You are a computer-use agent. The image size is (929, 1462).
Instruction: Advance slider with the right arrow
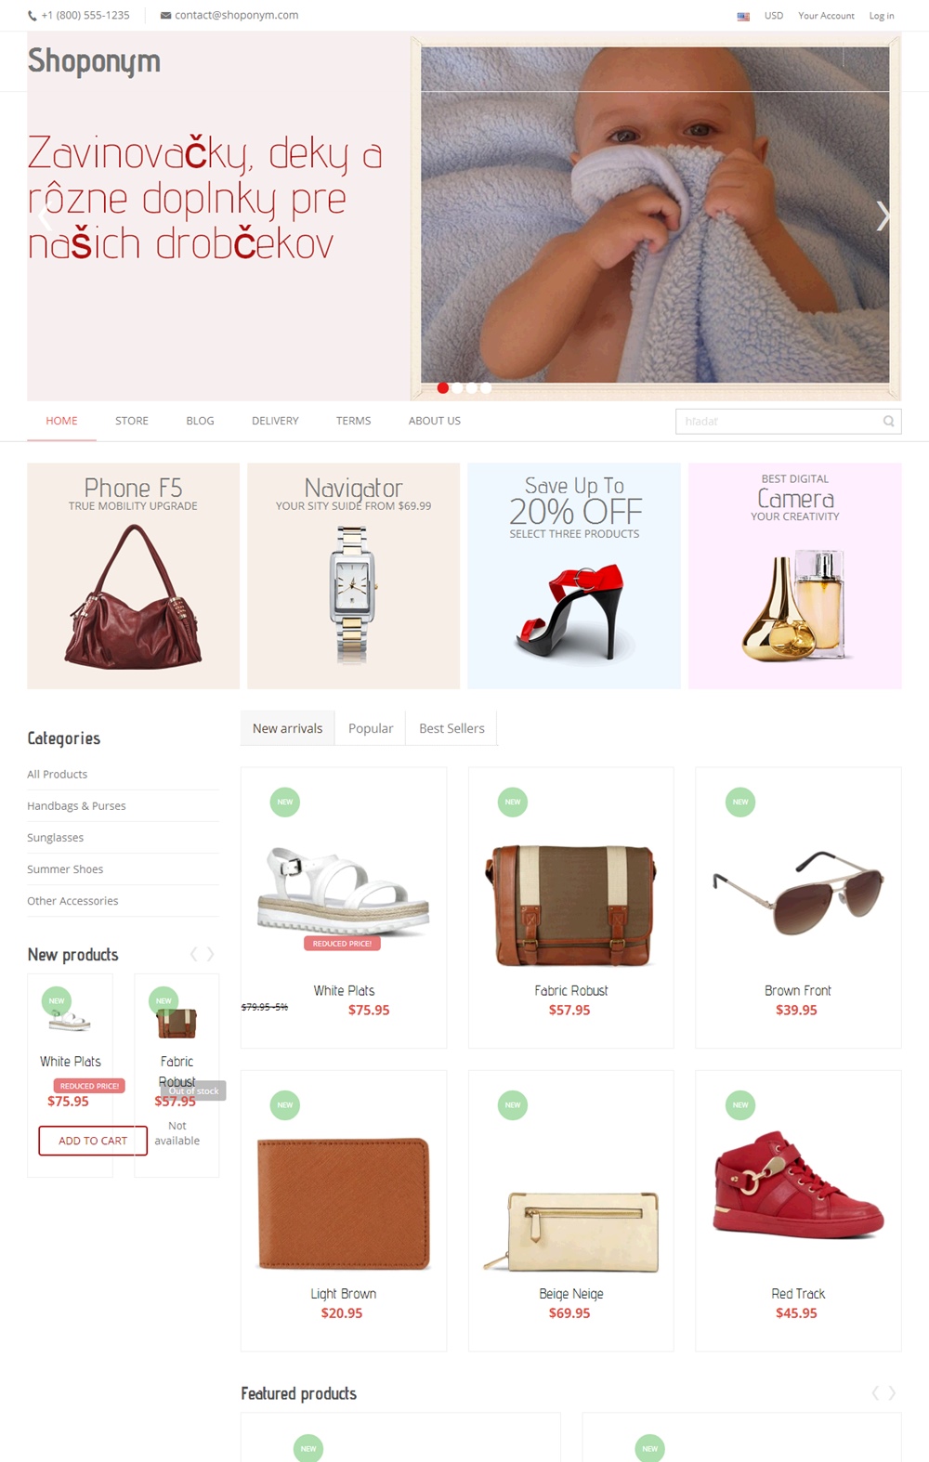(x=883, y=215)
